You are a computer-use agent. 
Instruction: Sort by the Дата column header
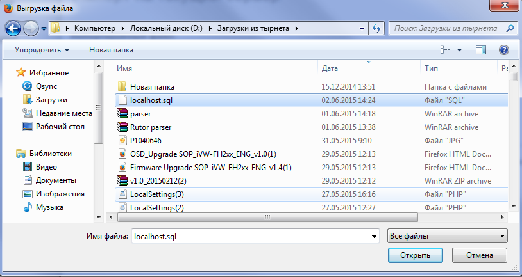point(330,68)
